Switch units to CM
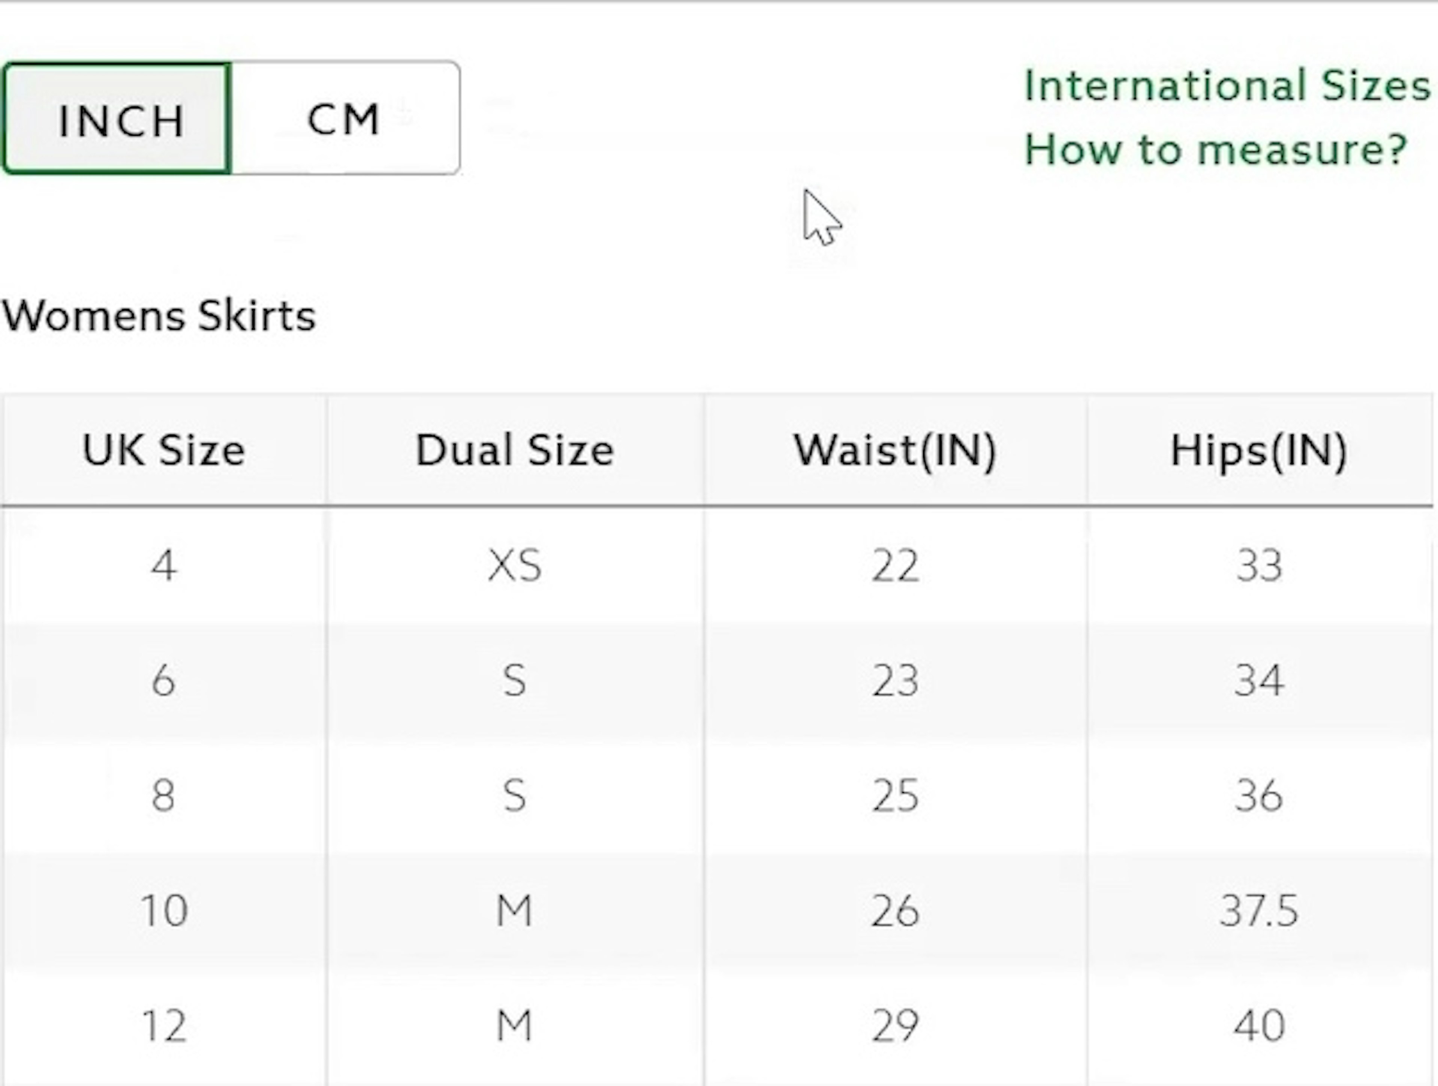The image size is (1438, 1086). click(345, 119)
